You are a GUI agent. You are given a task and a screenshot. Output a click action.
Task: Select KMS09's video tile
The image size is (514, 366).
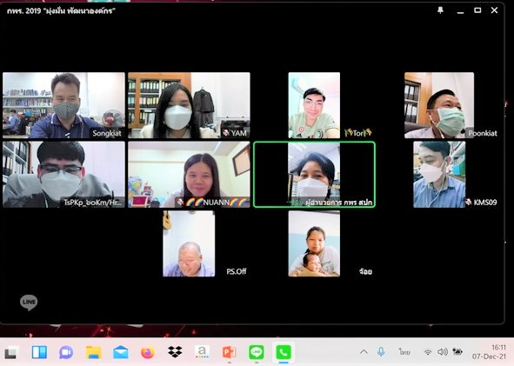coord(439,175)
